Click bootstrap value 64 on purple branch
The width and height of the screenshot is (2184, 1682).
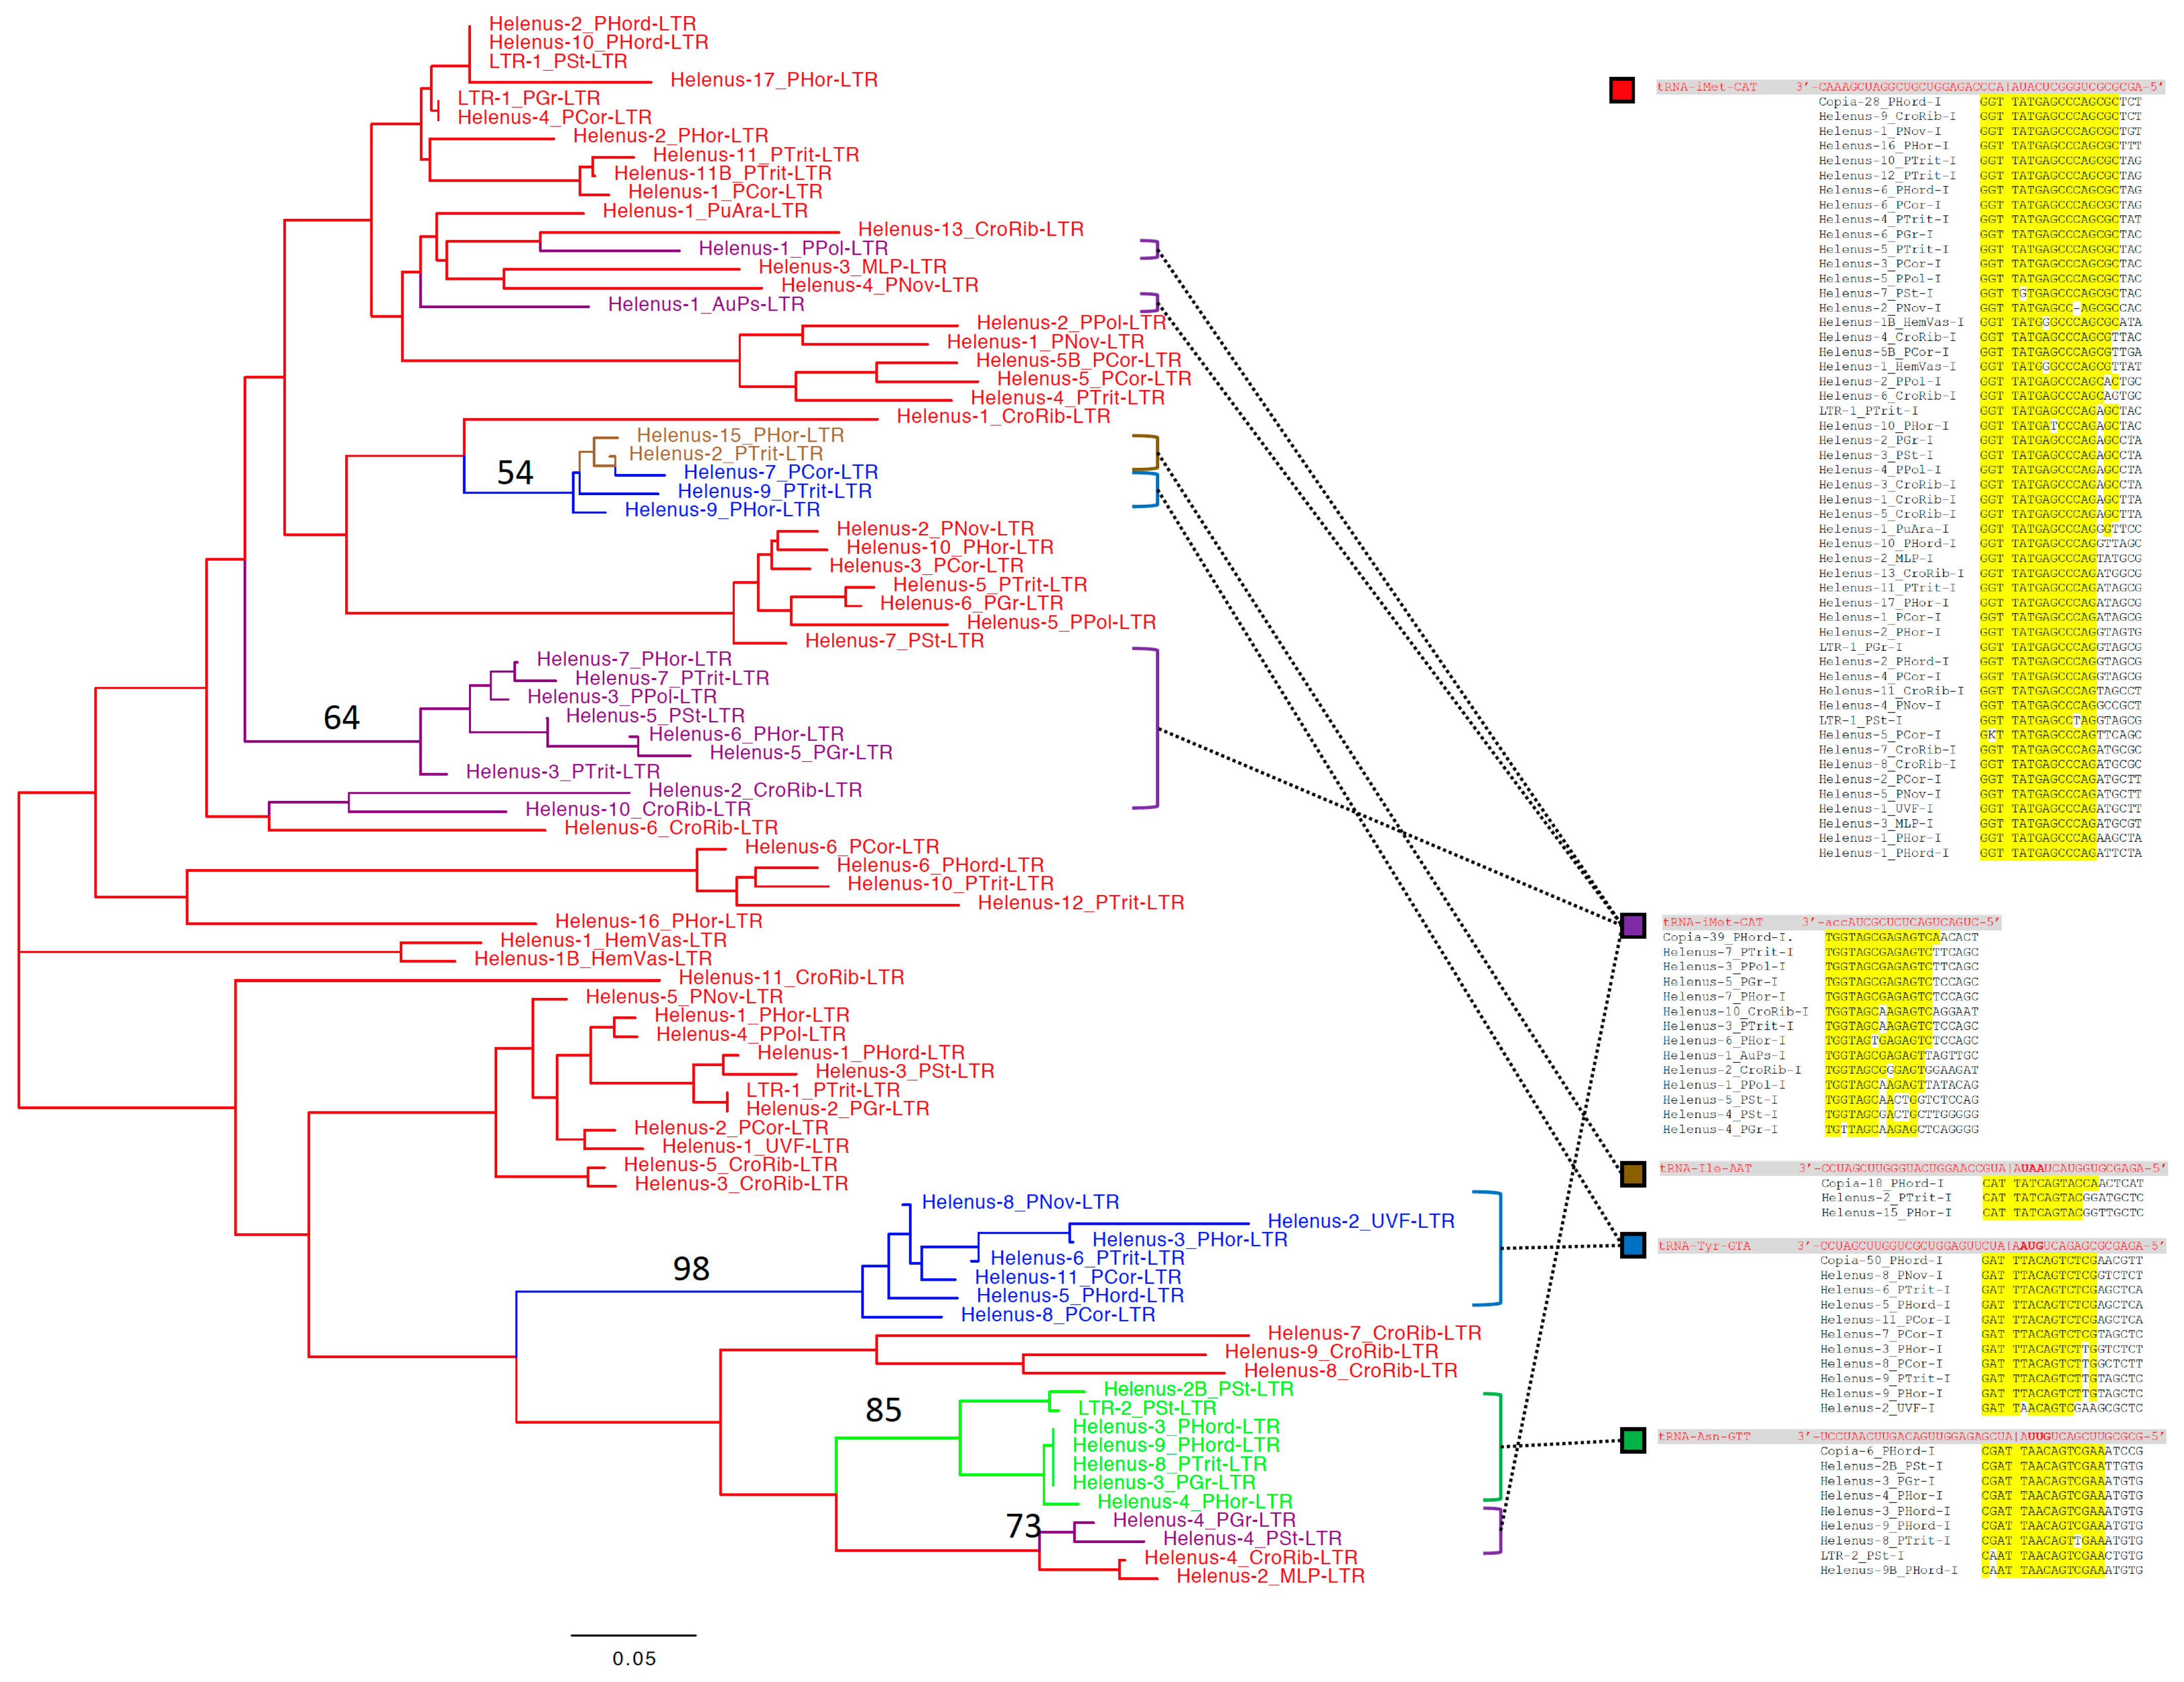(x=341, y=718)
